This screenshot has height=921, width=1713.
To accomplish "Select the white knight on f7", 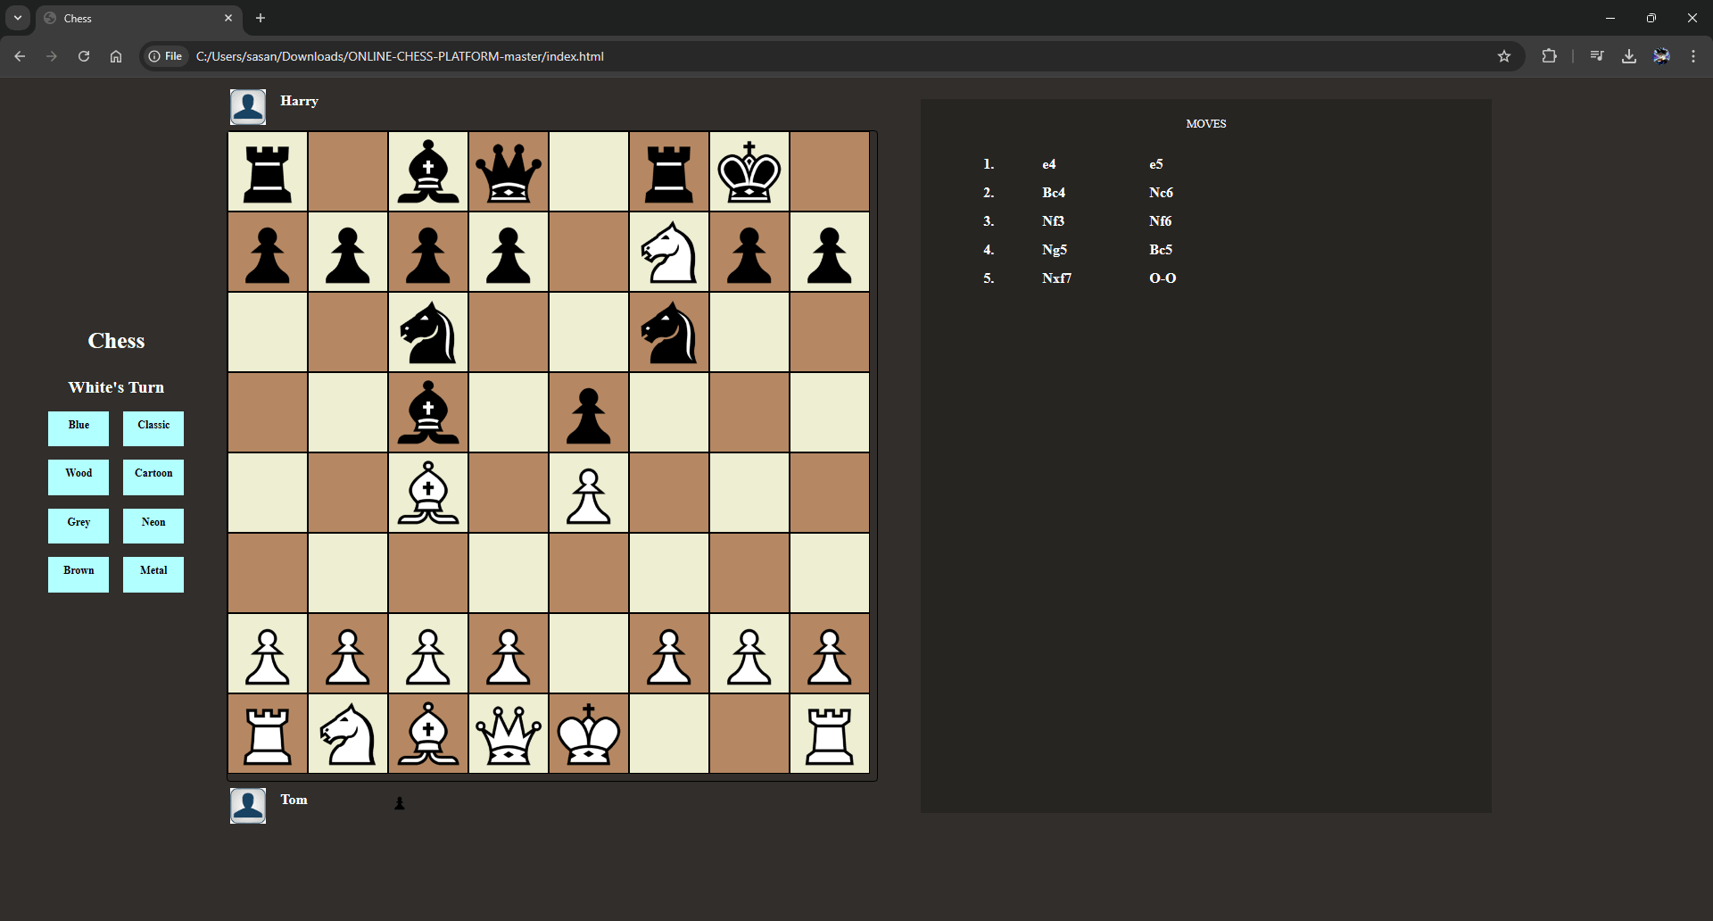I will click(x=669, y=253).
